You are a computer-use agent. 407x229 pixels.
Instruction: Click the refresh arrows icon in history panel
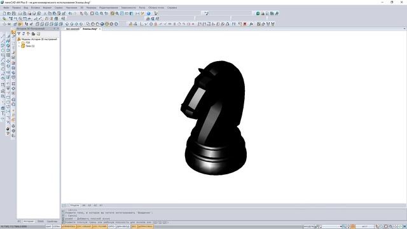(24, 34)
